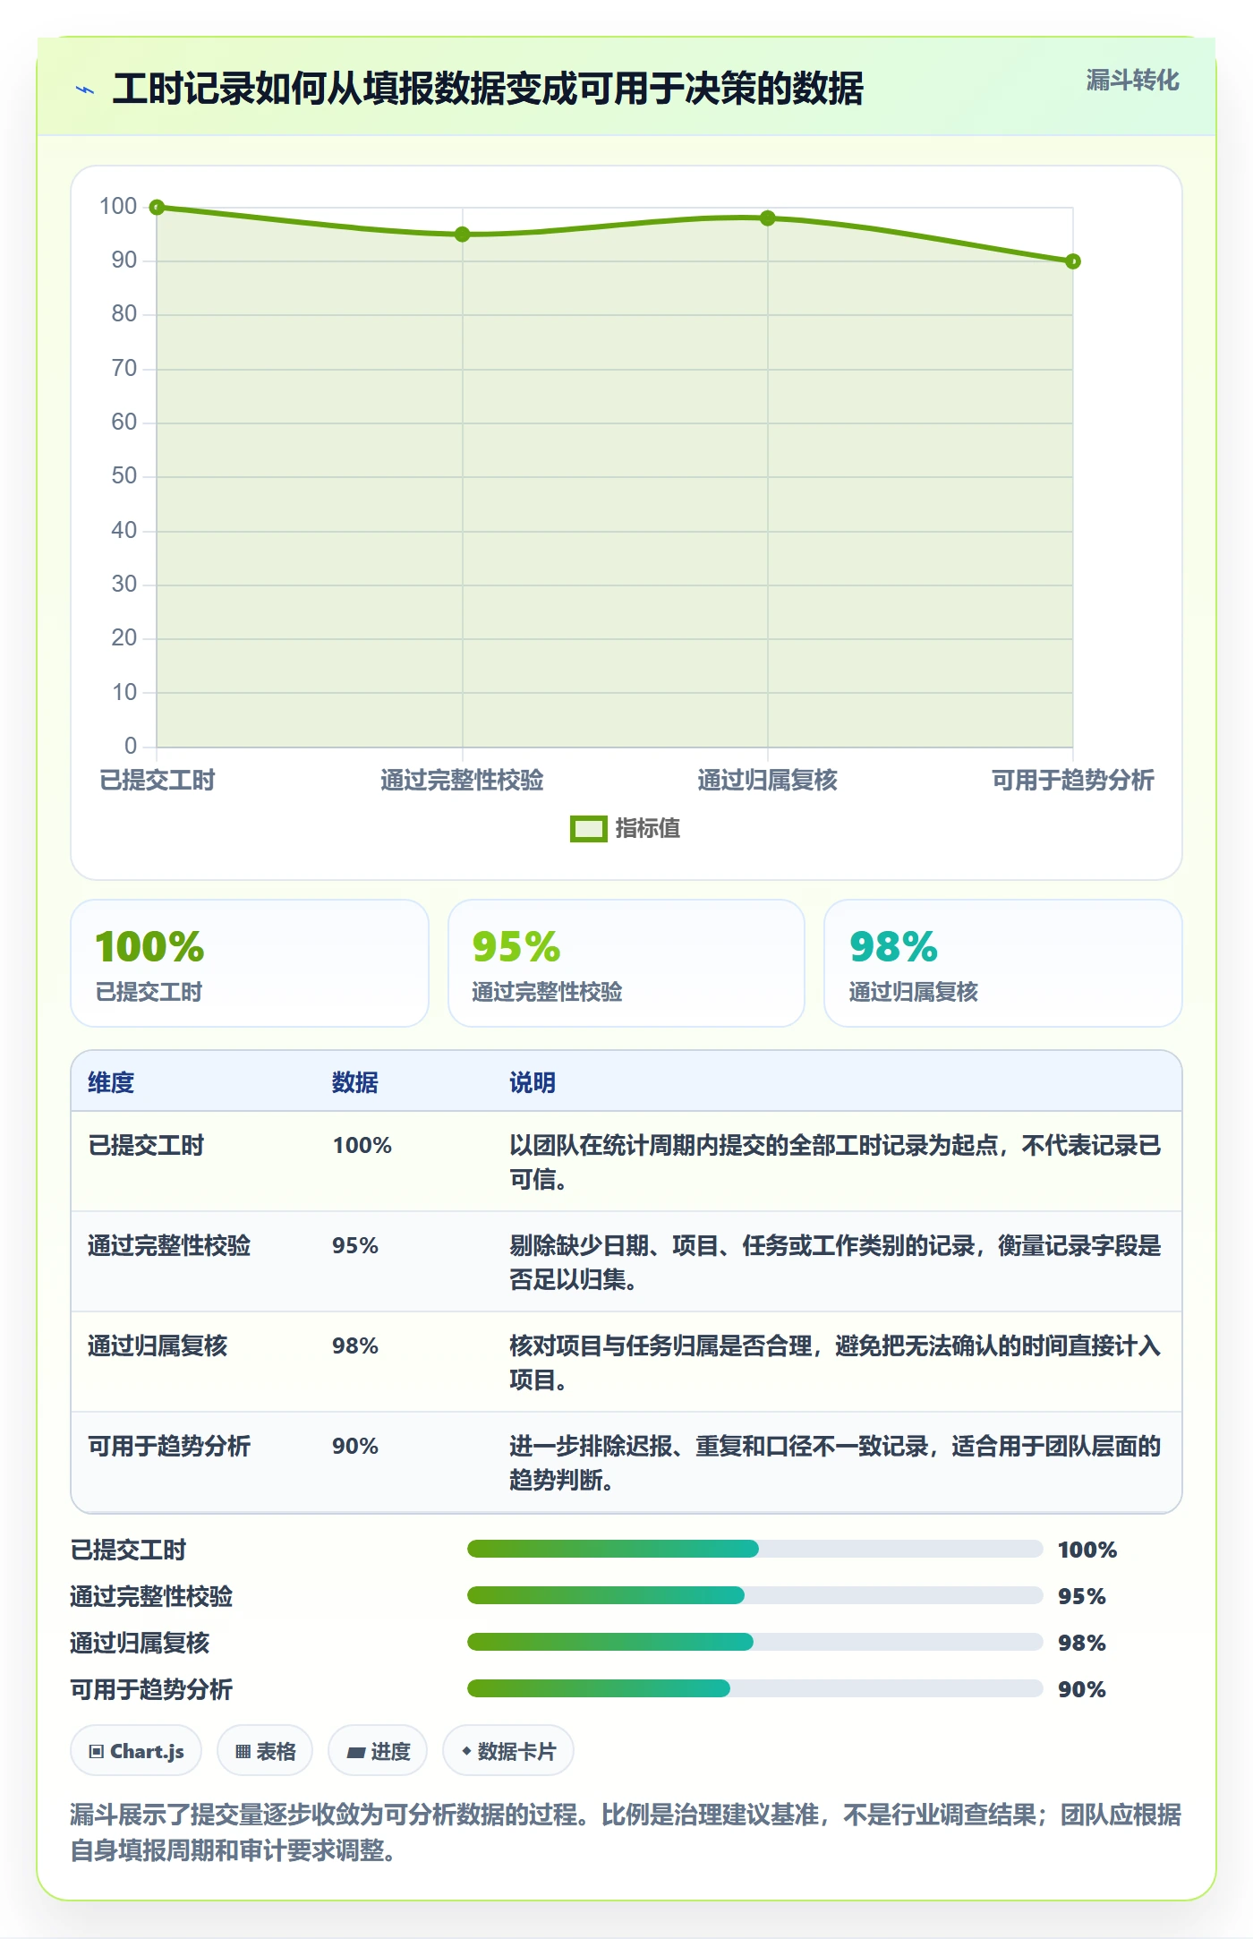Click the 可用于趋势分析 progress bar
This screenshot has width=1253, height=1939.
tap(755, 1689)
